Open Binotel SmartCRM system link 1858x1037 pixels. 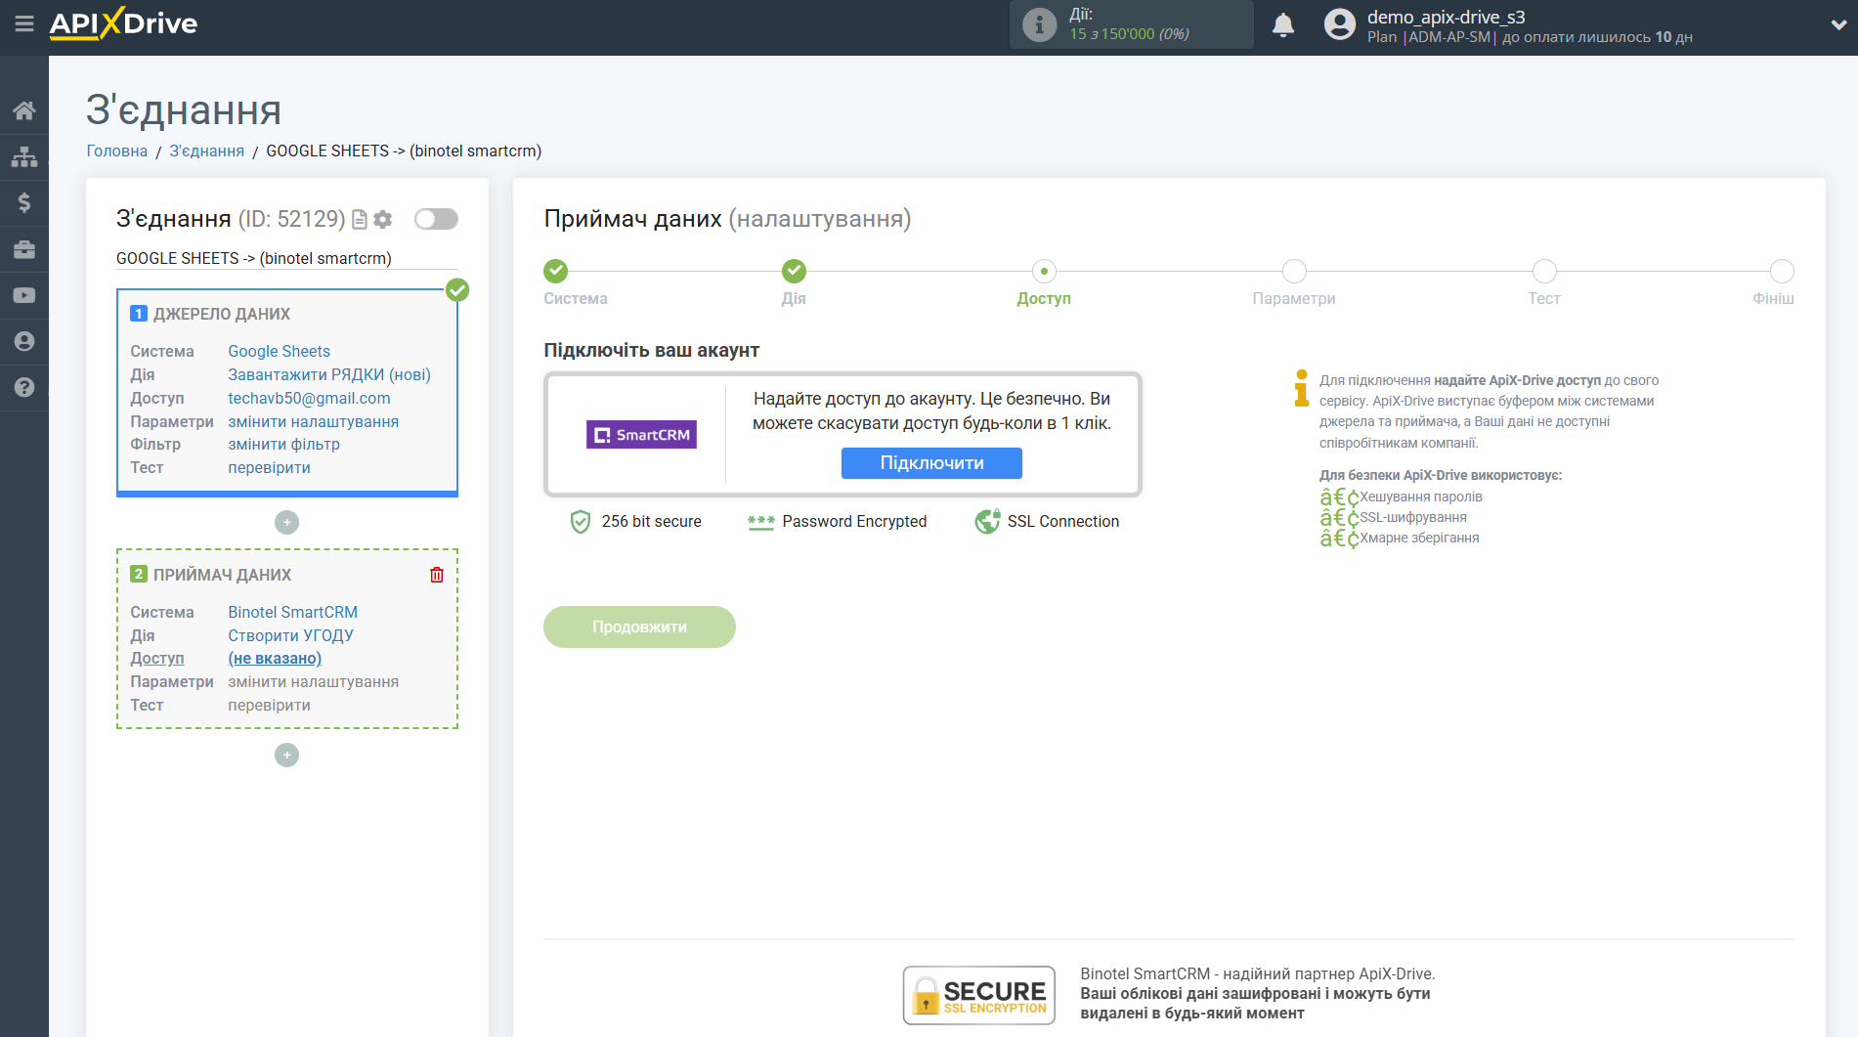[x=292, y=612]
